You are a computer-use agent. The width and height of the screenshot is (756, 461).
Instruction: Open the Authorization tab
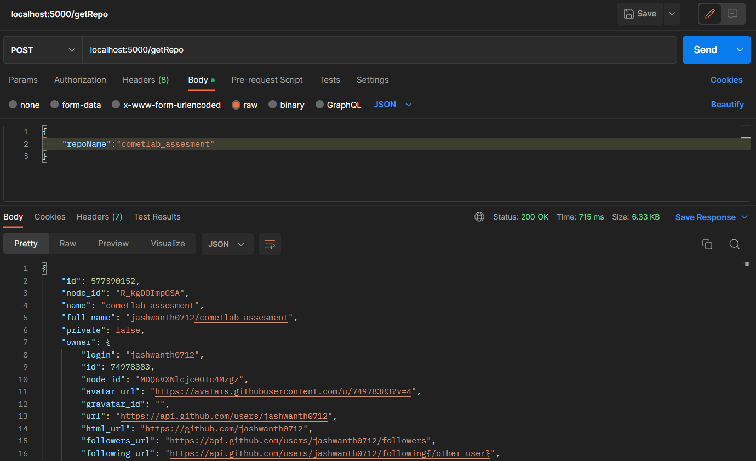point(80,80)
